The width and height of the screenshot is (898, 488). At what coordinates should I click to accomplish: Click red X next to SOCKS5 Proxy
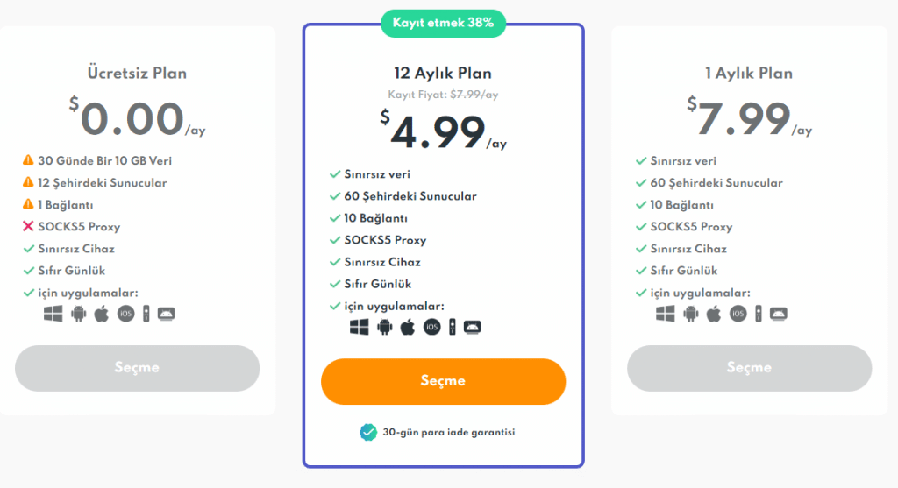coord(28,227)
